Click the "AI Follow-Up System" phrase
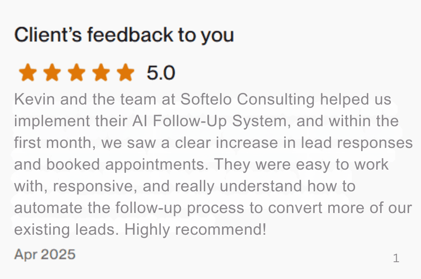This screenshot has width=421, height=279. click(x=200, y=121)
